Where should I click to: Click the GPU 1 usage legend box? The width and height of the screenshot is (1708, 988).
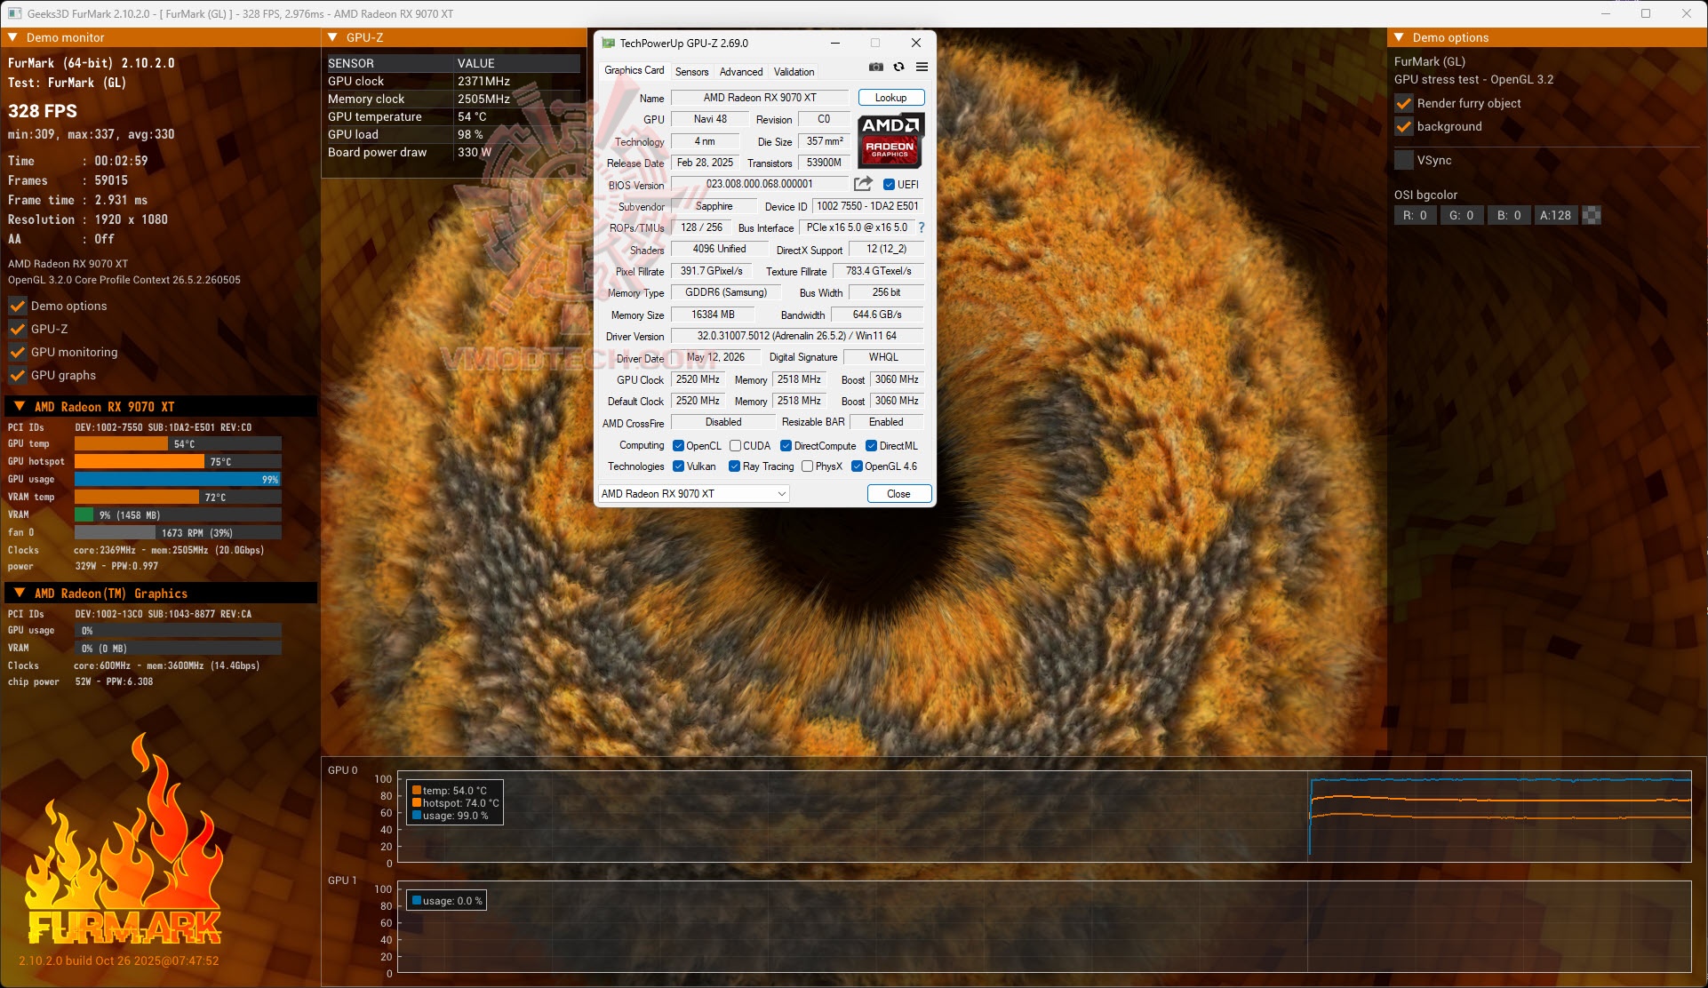point(447,901)
